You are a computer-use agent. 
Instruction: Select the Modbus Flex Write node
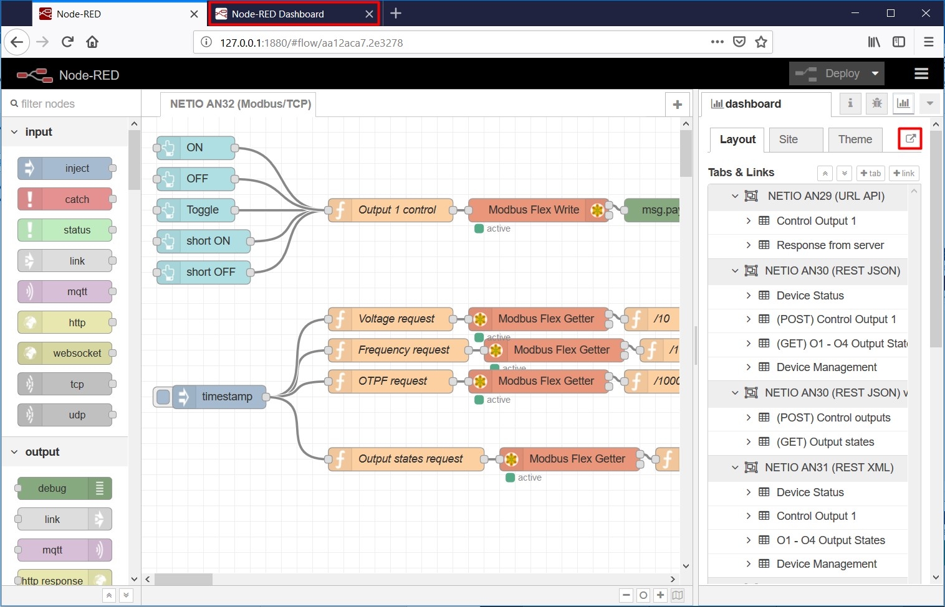tap(539, 210)
